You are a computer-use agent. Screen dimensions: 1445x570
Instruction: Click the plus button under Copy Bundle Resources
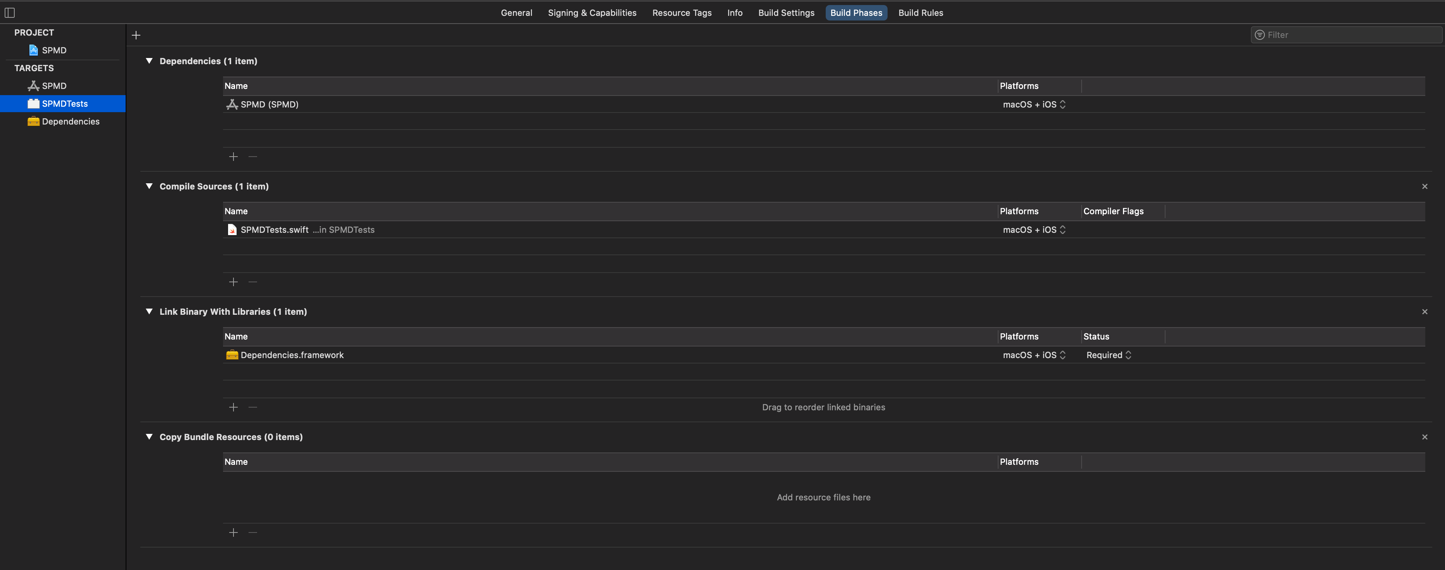pyautogui.click(x=233, y=532)
